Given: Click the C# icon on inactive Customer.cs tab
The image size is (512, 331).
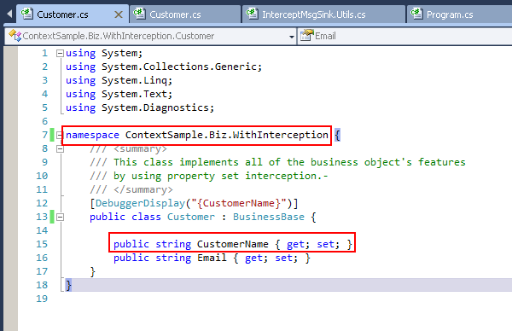Looking at the screenshot, I should point(139,14).
